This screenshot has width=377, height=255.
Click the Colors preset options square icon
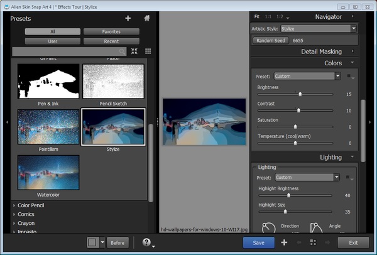pos(349,76)
